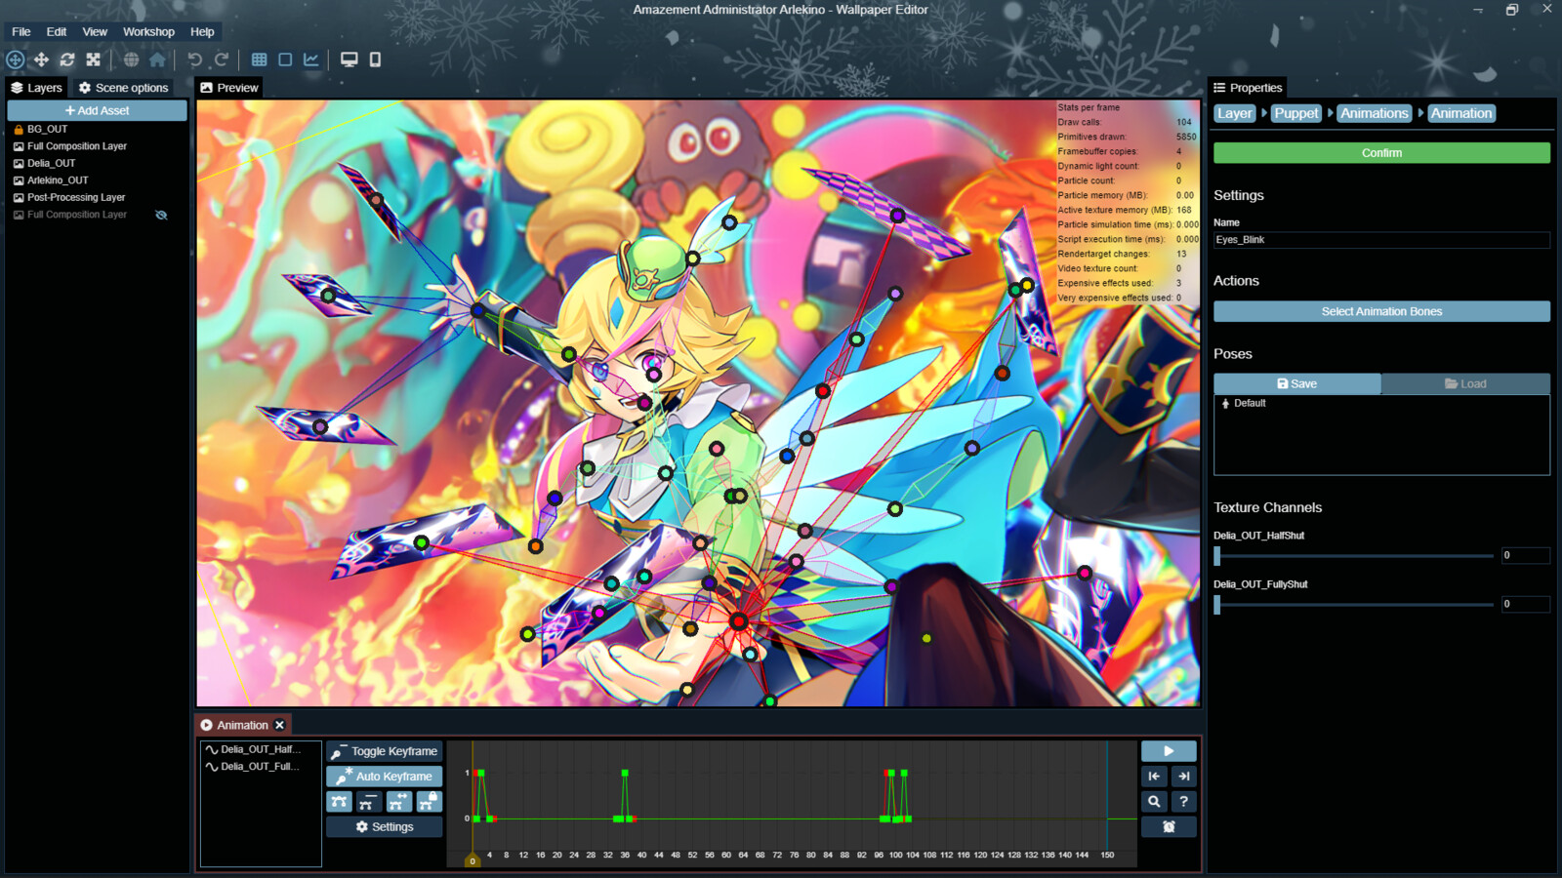Open timeline help question mark
Screen dimensions: 1562x878
(x=1184, y=802)
